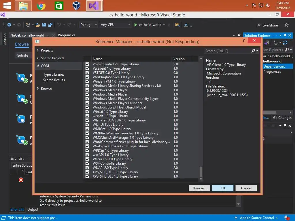Expand the Shared Projects node
Viewport: 295px width, 221px height.
click(x=38, y=58)
